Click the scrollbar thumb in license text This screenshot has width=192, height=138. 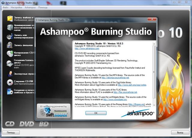154,72
